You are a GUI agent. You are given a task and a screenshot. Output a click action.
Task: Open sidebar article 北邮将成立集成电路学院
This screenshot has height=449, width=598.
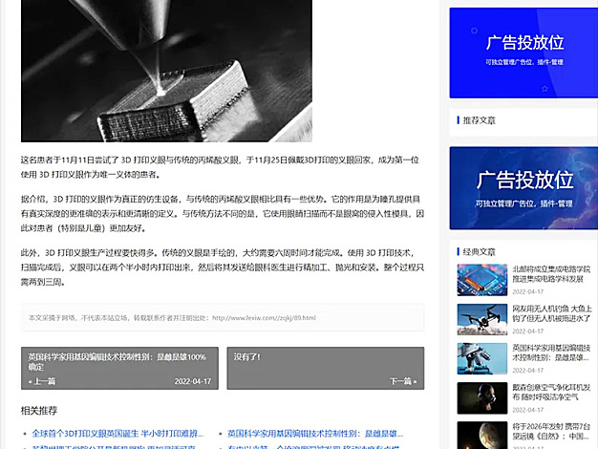[x=552, y=275]
